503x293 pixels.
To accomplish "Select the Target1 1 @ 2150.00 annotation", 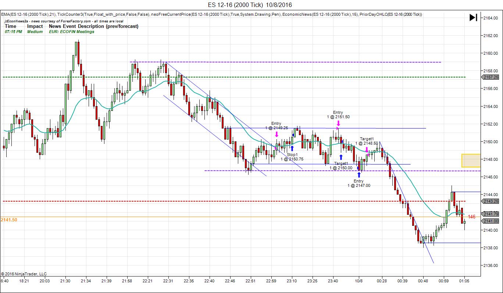I will (341, 166).
